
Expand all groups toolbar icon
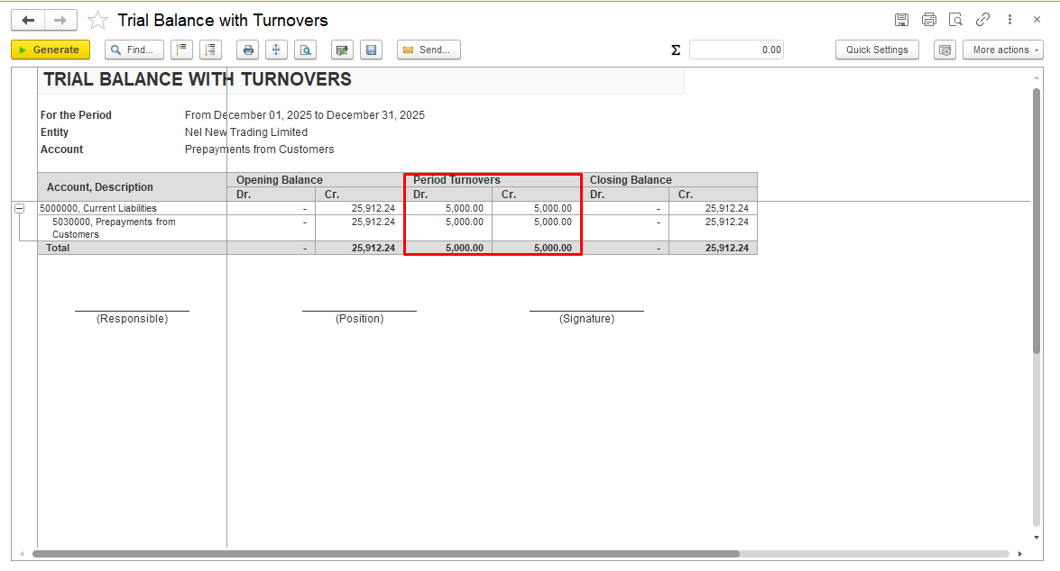coord(211,50)
